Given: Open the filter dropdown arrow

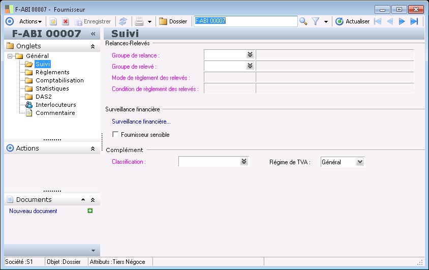Looking at the screenshot, I should tap(326, 22).
